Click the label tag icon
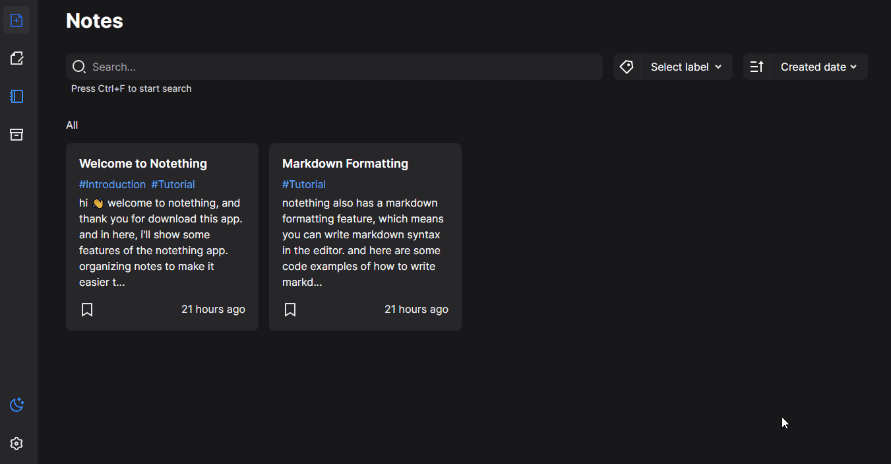Image resolution: width=891 pixels, height=464 pixels. click(x=627, y=67)
